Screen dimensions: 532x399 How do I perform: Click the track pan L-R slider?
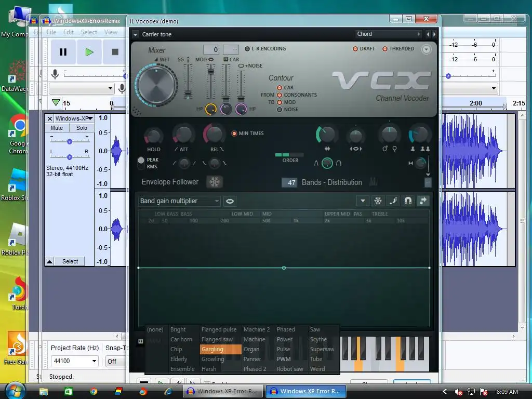70,157
